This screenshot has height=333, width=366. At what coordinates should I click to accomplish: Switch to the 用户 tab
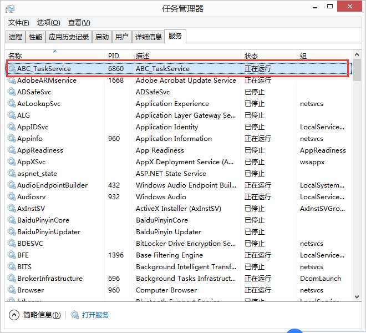click(122, 37)
